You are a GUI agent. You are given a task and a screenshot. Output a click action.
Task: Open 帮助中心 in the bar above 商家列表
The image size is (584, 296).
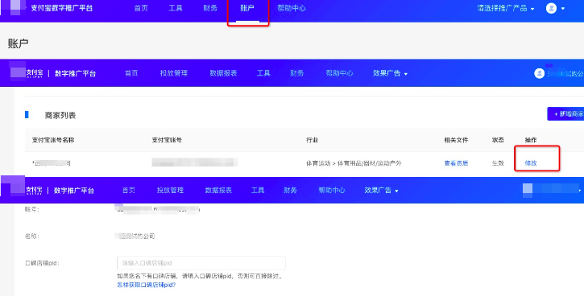[x=339, y=73]
